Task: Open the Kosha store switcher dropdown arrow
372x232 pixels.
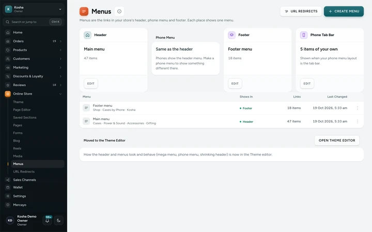Action: 60,9
